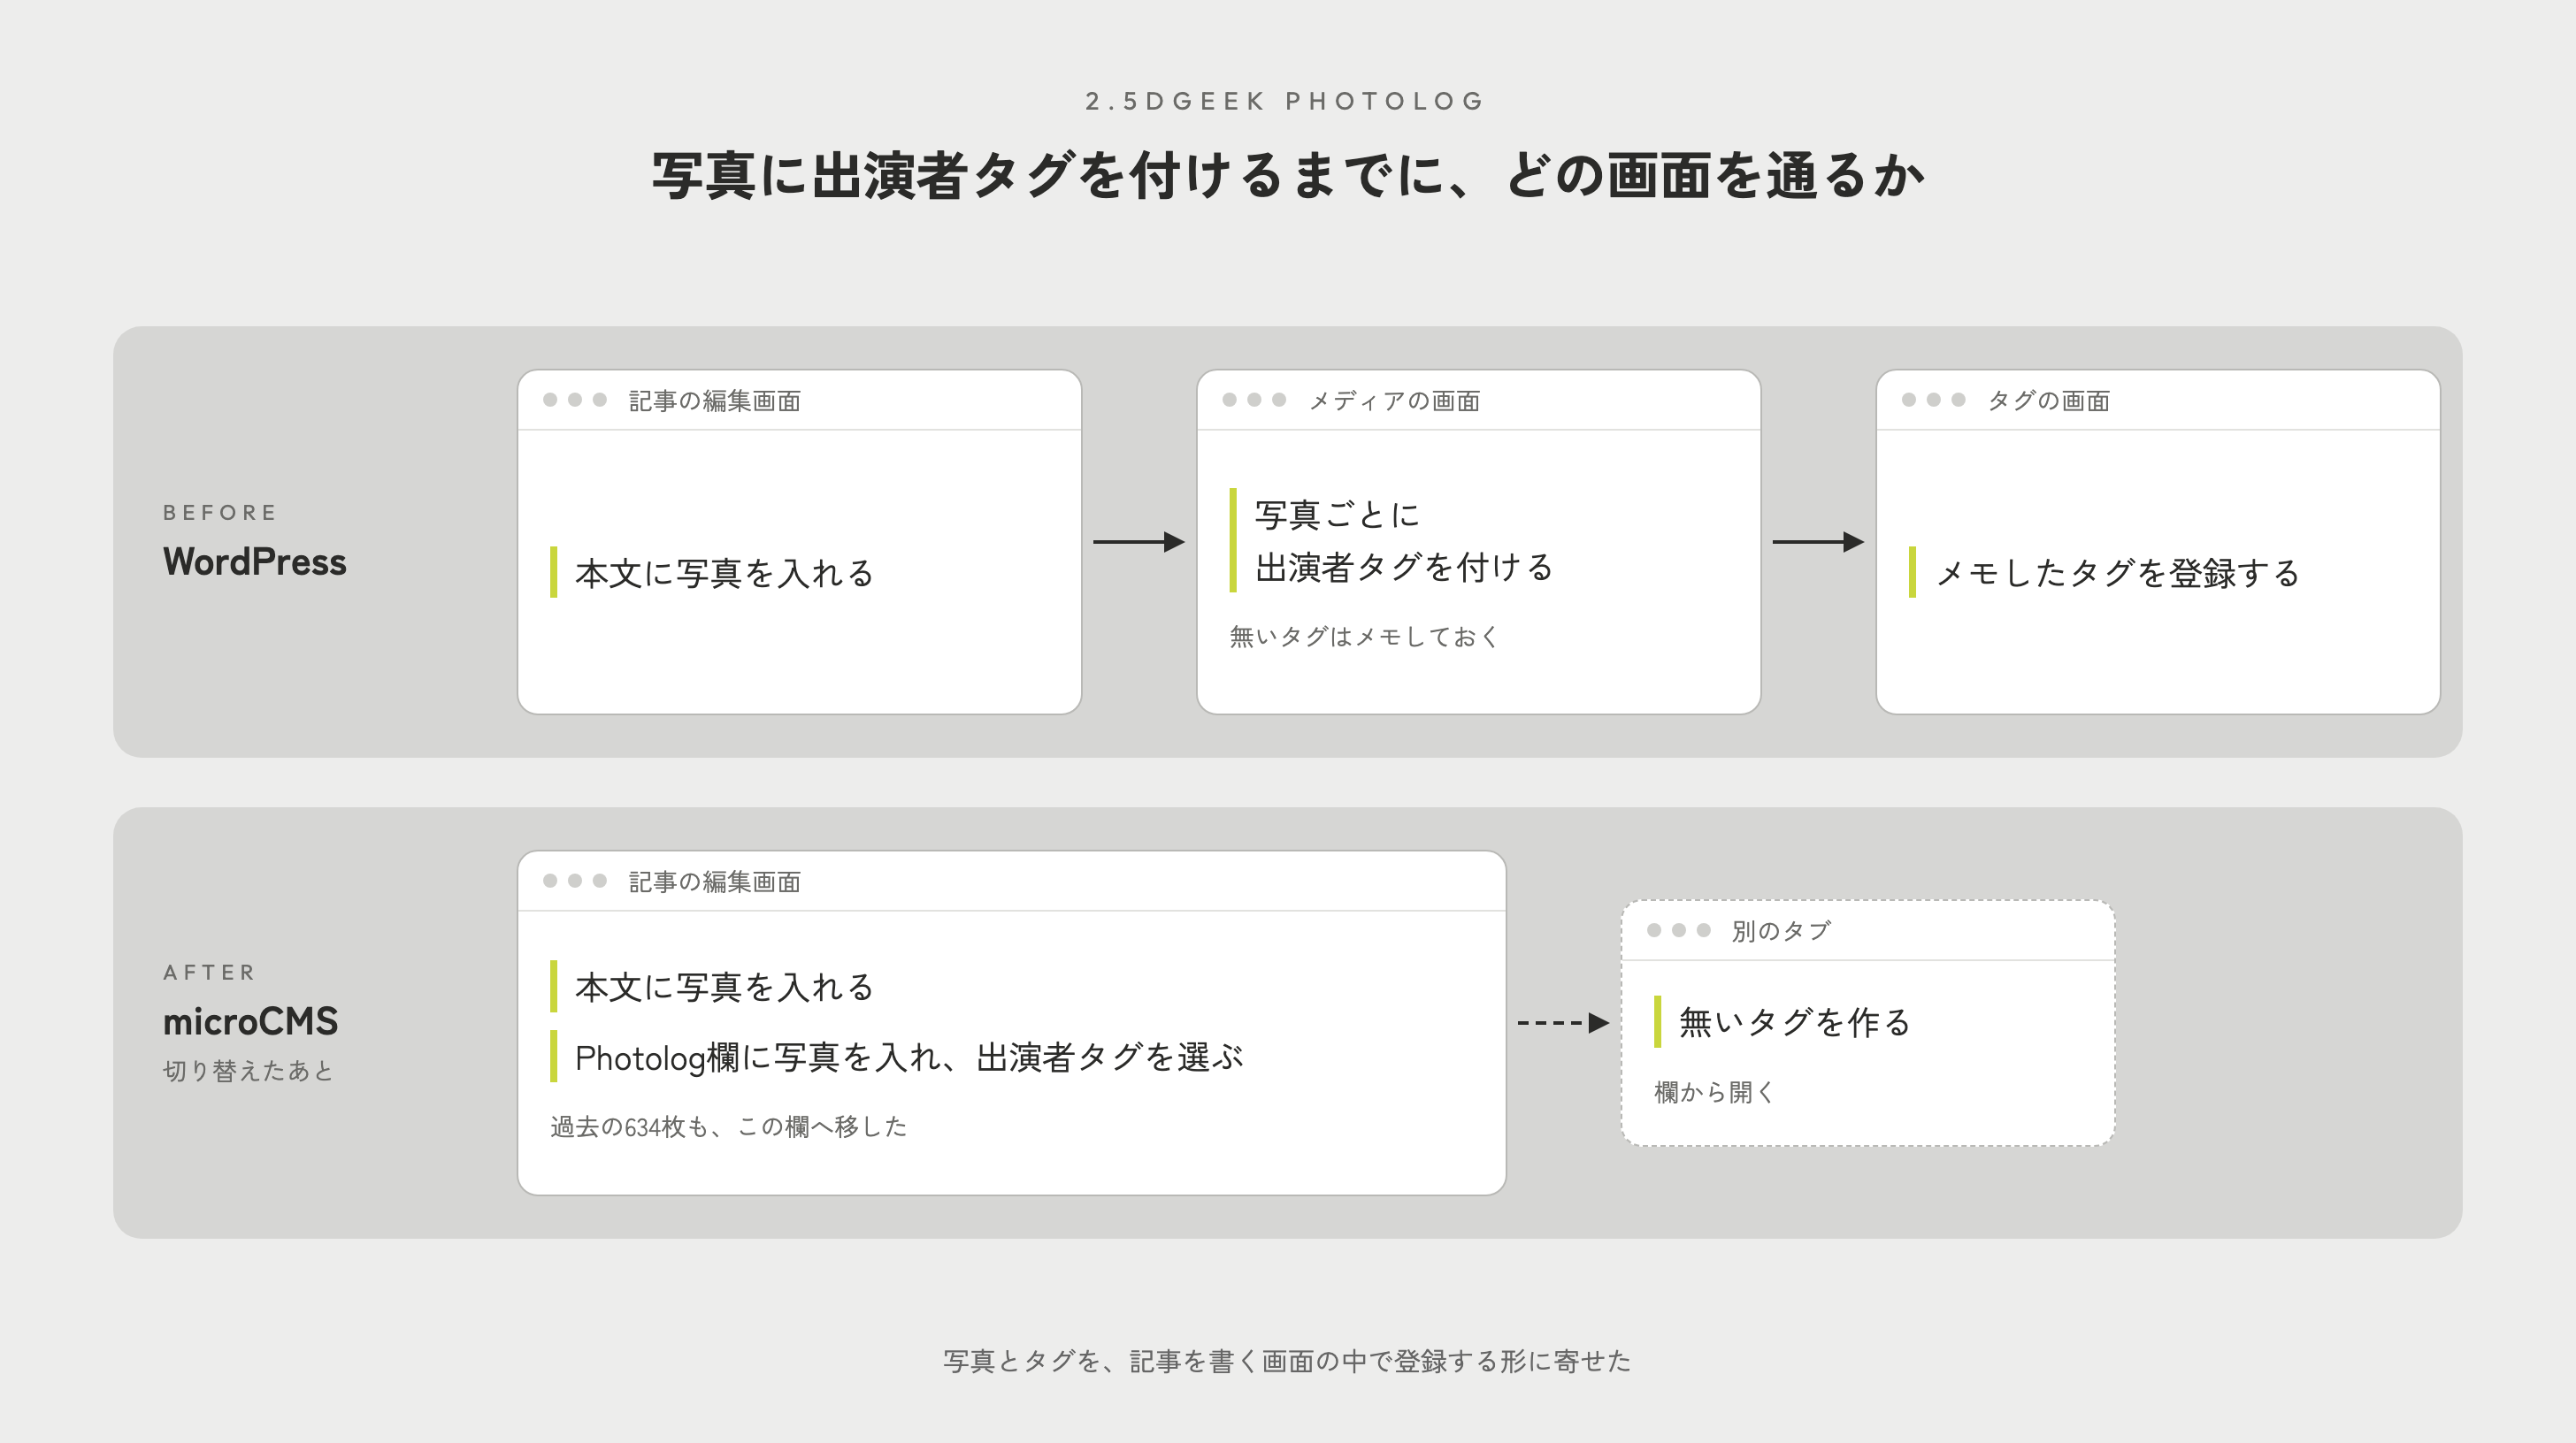
Task: Click the "microCMS" heading
Action: [251, 1021]
